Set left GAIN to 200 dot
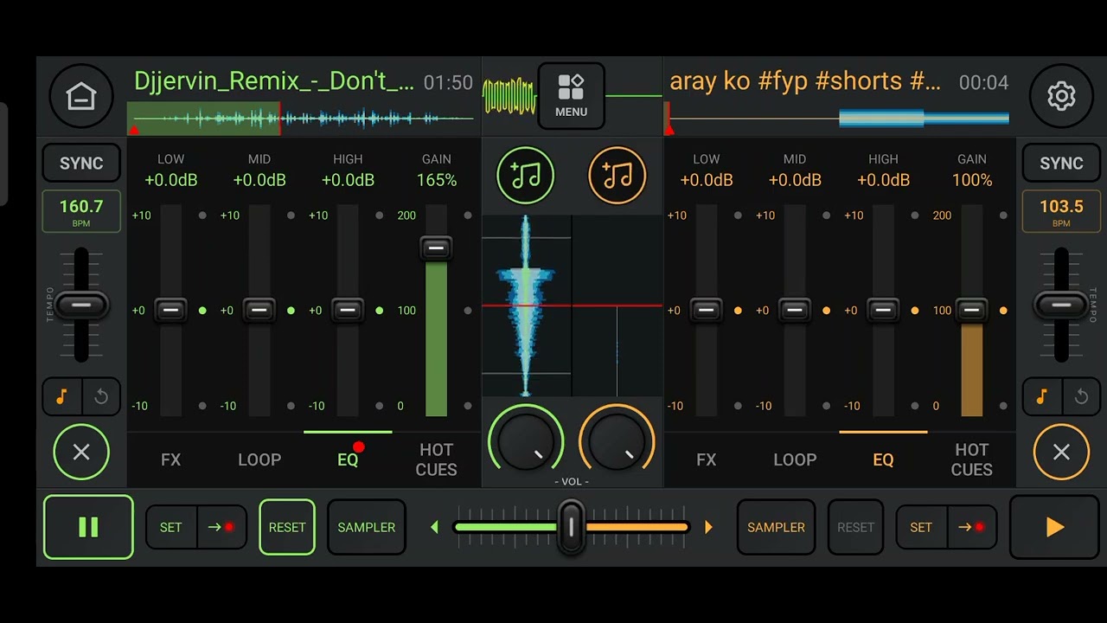Viewport: 1107px width, 623px height. point(468,215)
